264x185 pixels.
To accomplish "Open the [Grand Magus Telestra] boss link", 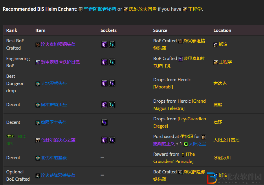I will point(179,105).
